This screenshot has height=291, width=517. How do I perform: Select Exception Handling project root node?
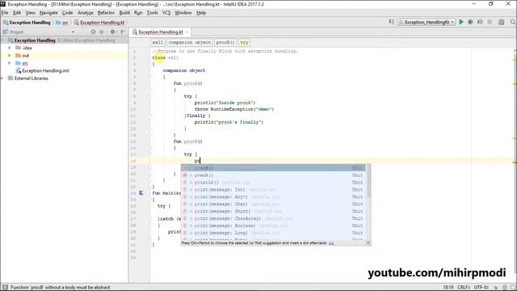click(35, 40)
